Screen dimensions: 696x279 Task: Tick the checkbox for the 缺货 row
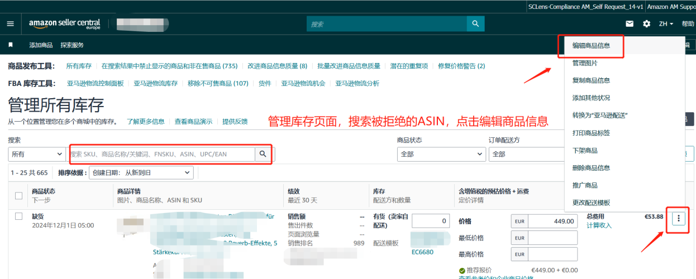(19, 216)
